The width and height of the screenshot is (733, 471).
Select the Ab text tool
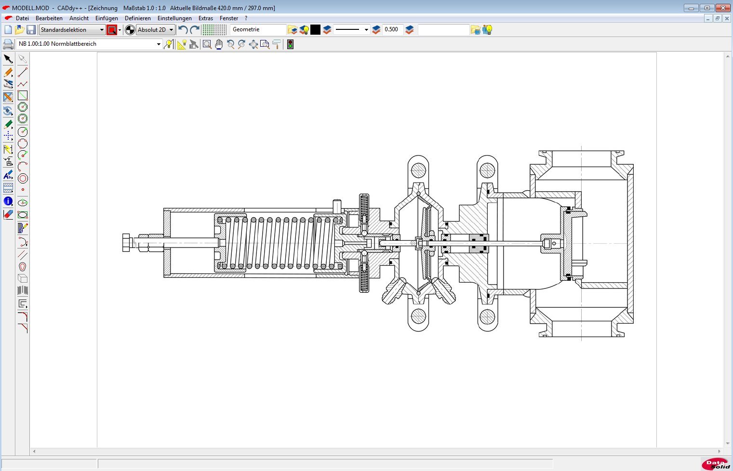(x=8, y=175)
